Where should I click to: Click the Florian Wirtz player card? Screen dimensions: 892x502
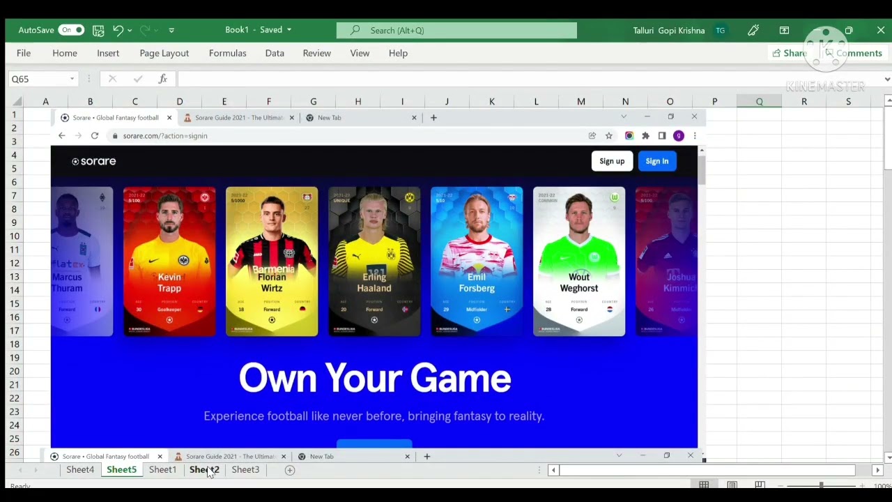click(x=272, y=261)
